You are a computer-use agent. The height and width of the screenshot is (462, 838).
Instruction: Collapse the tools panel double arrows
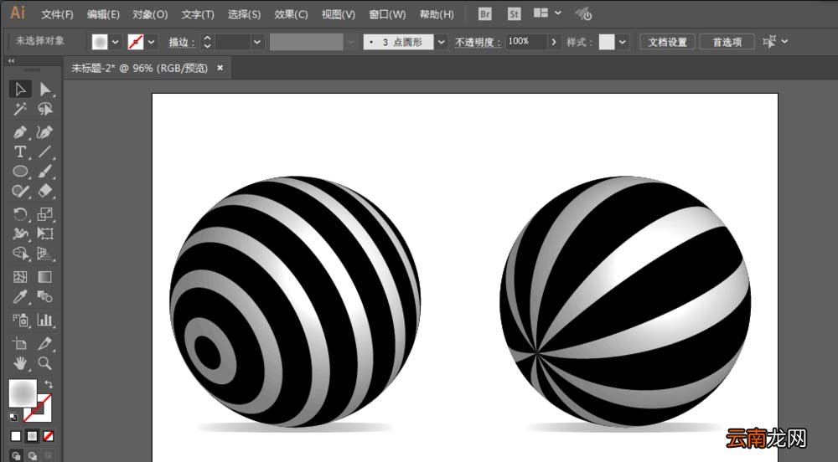click(x=11, y=61)
